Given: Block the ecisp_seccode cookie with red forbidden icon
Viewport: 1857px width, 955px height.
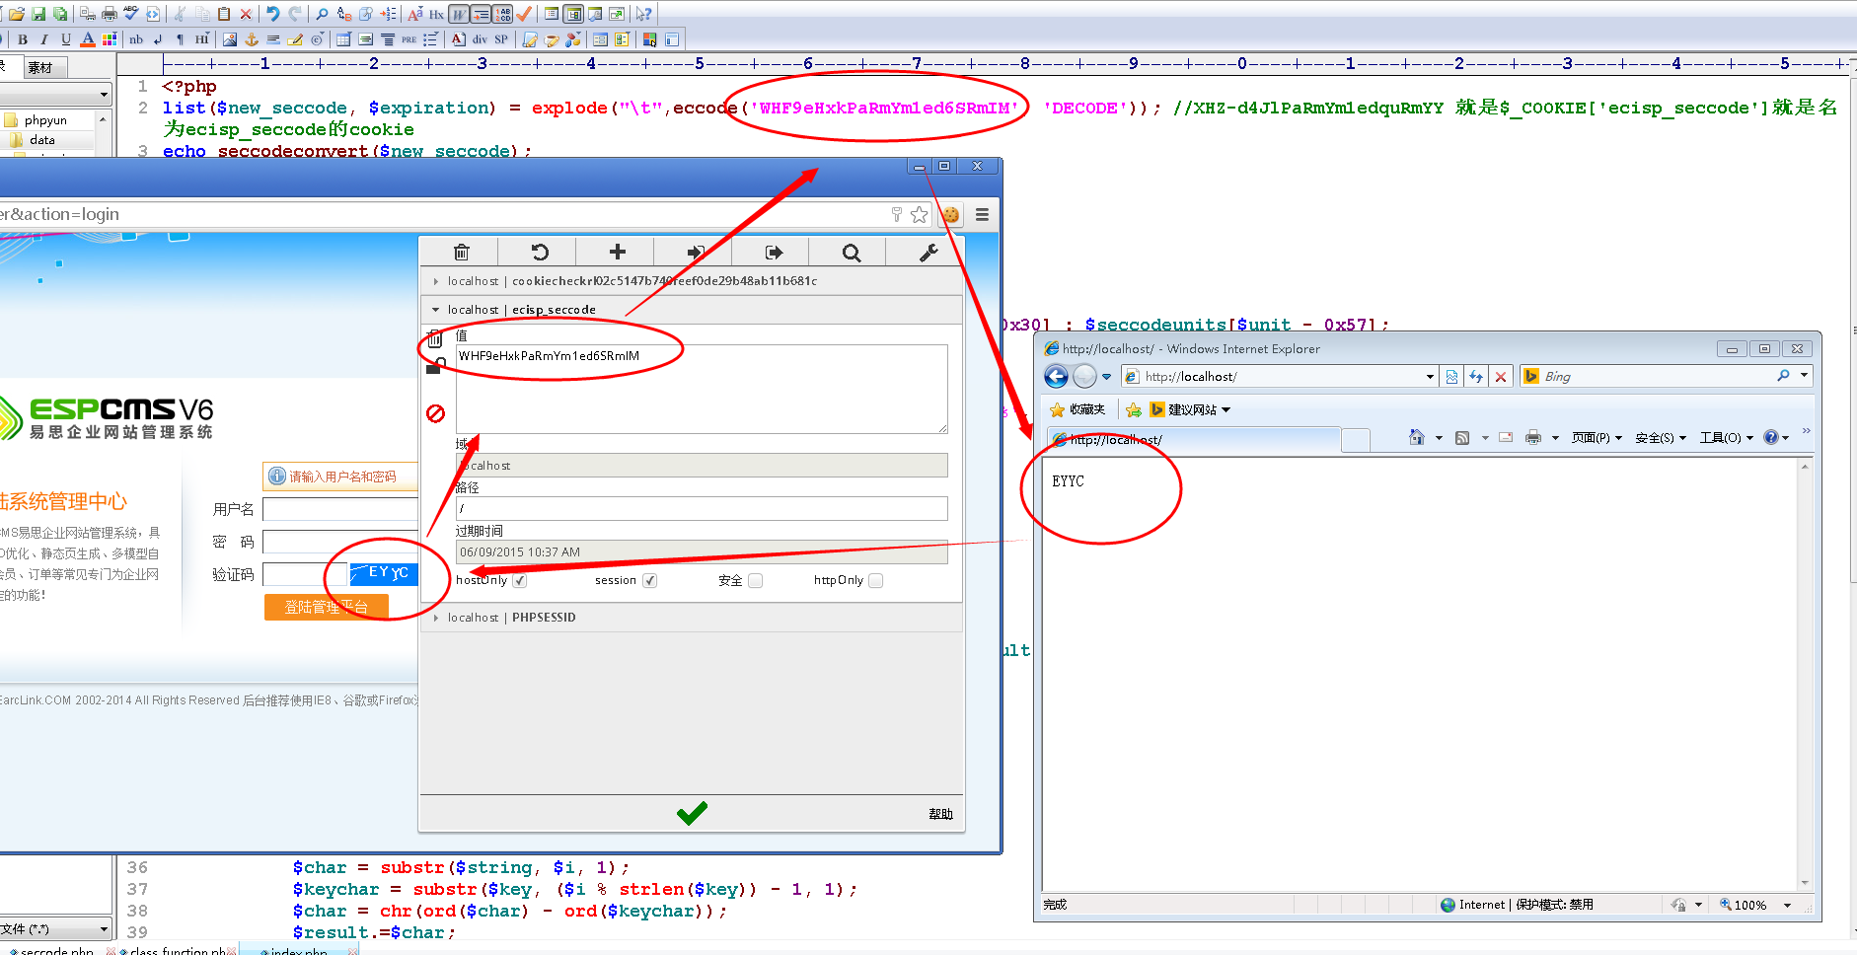Looking at the screenshot, I should point(435,413).
